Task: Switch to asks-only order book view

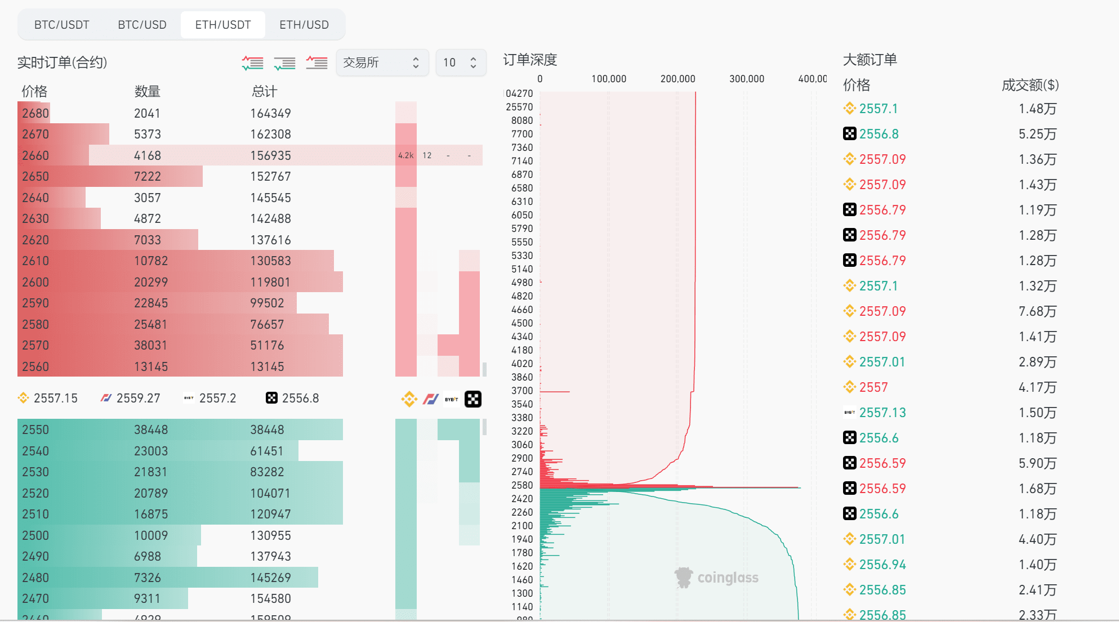Action: tap(316, 62)
